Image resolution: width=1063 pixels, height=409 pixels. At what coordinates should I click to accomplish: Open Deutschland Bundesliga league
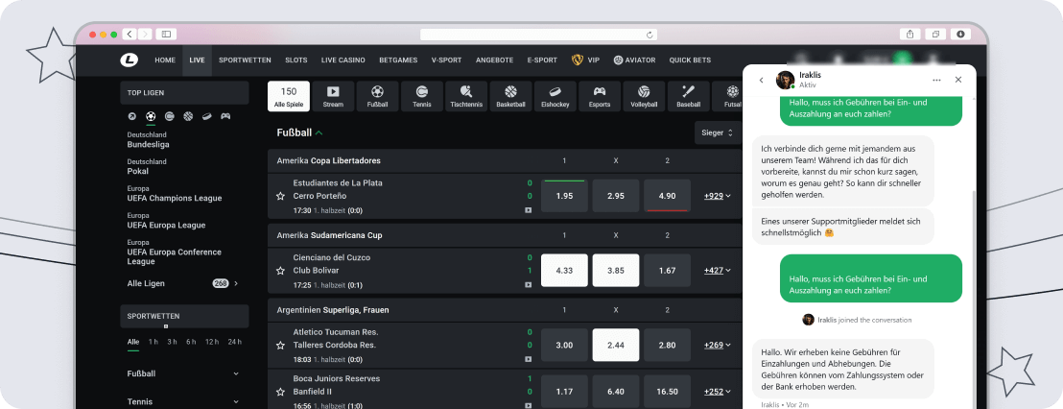[149, 140]
